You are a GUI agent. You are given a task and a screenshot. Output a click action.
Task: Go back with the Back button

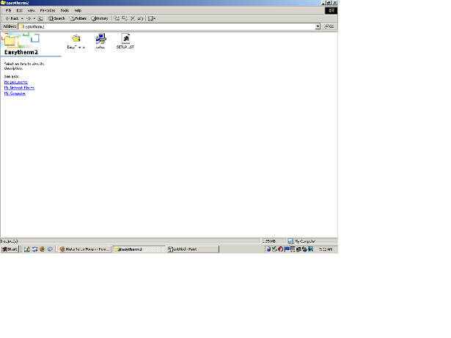pos(12,18)
